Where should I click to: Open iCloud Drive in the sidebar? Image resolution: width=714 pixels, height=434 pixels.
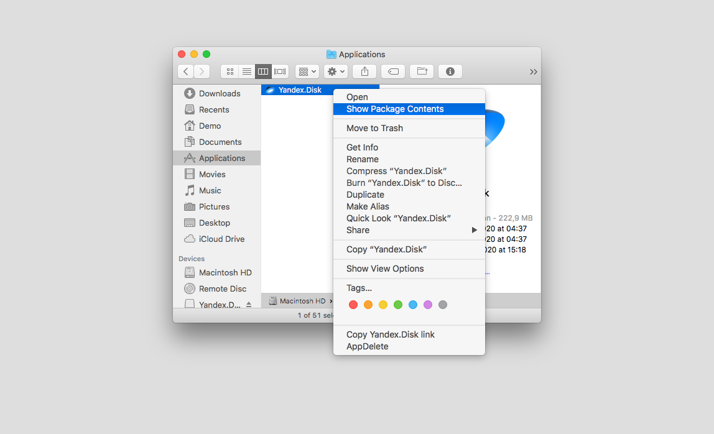216,239
